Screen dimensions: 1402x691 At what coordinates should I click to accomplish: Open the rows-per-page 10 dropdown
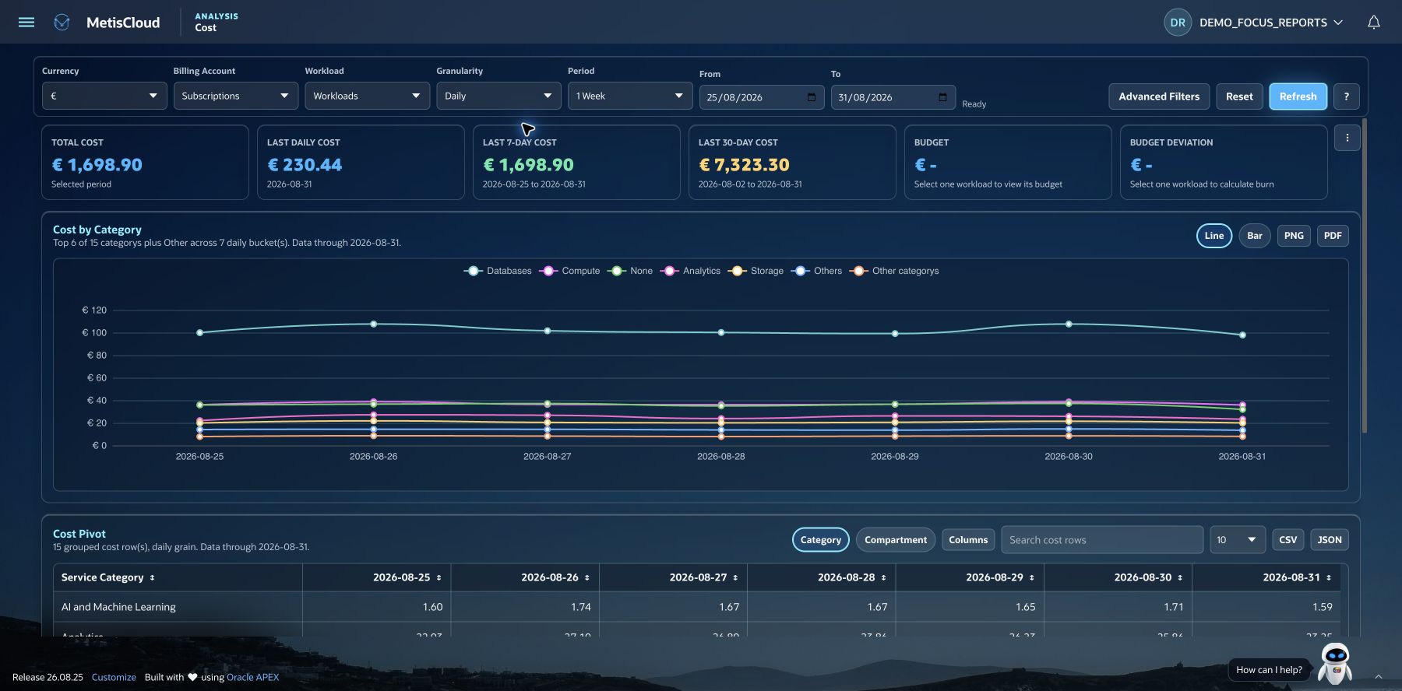tap(1238, 540)
